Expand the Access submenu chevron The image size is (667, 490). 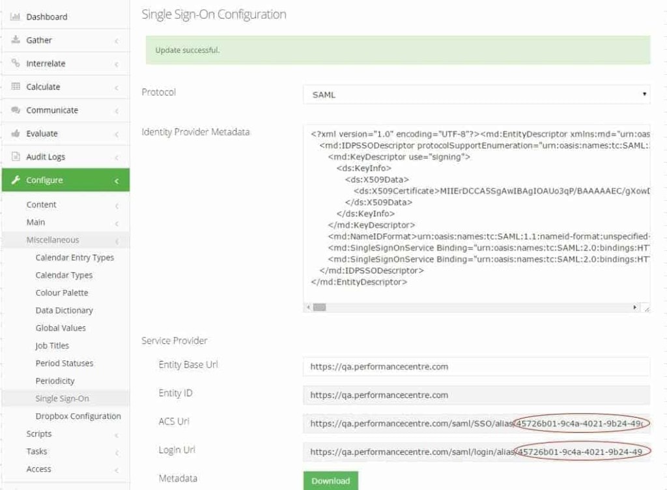117,470
